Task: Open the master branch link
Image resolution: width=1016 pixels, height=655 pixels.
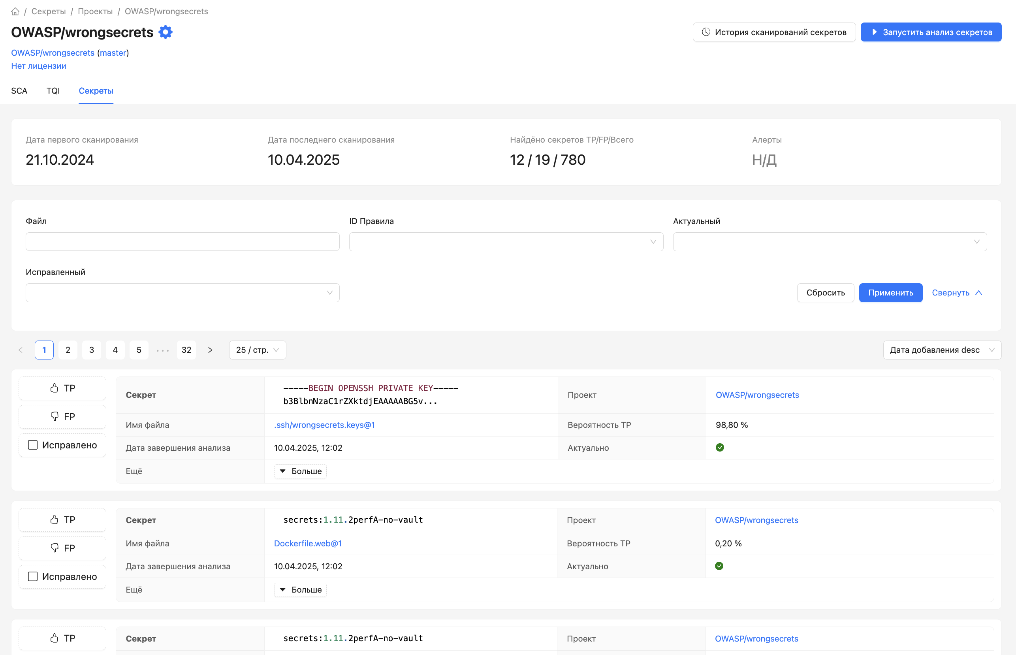Action: click(x=113, y=53)
